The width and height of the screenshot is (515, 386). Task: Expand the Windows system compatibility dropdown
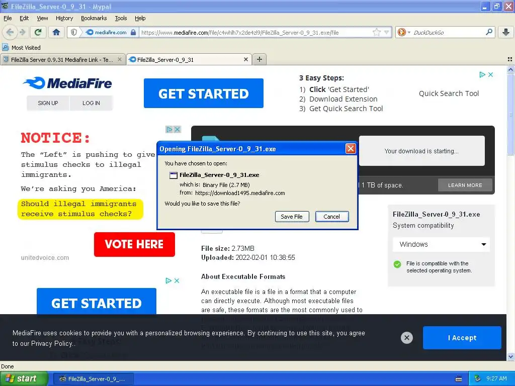[441, 244]
